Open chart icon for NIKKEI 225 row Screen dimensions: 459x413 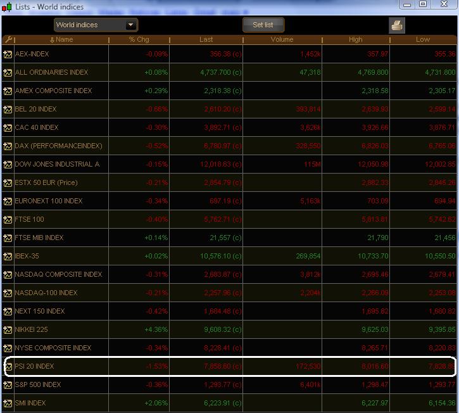point(8,330)
